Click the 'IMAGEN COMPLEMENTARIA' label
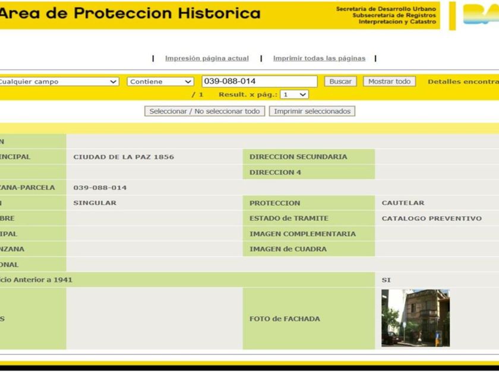499x374 pixels. (x=302, y=234)
